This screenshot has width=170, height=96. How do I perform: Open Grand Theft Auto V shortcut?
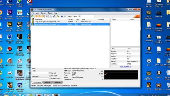(x=20, y=14)
